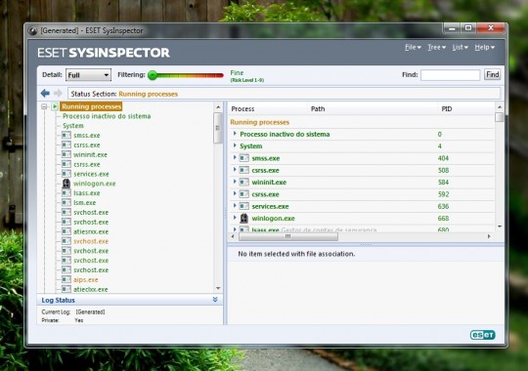This screenshot has height=371, width=528.
Task: Expand the System row in process list
Action: (x=235, y=145)
